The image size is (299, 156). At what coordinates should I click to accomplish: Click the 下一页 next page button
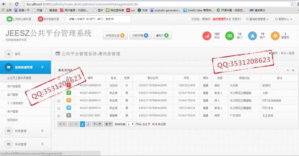pos(97,124)
